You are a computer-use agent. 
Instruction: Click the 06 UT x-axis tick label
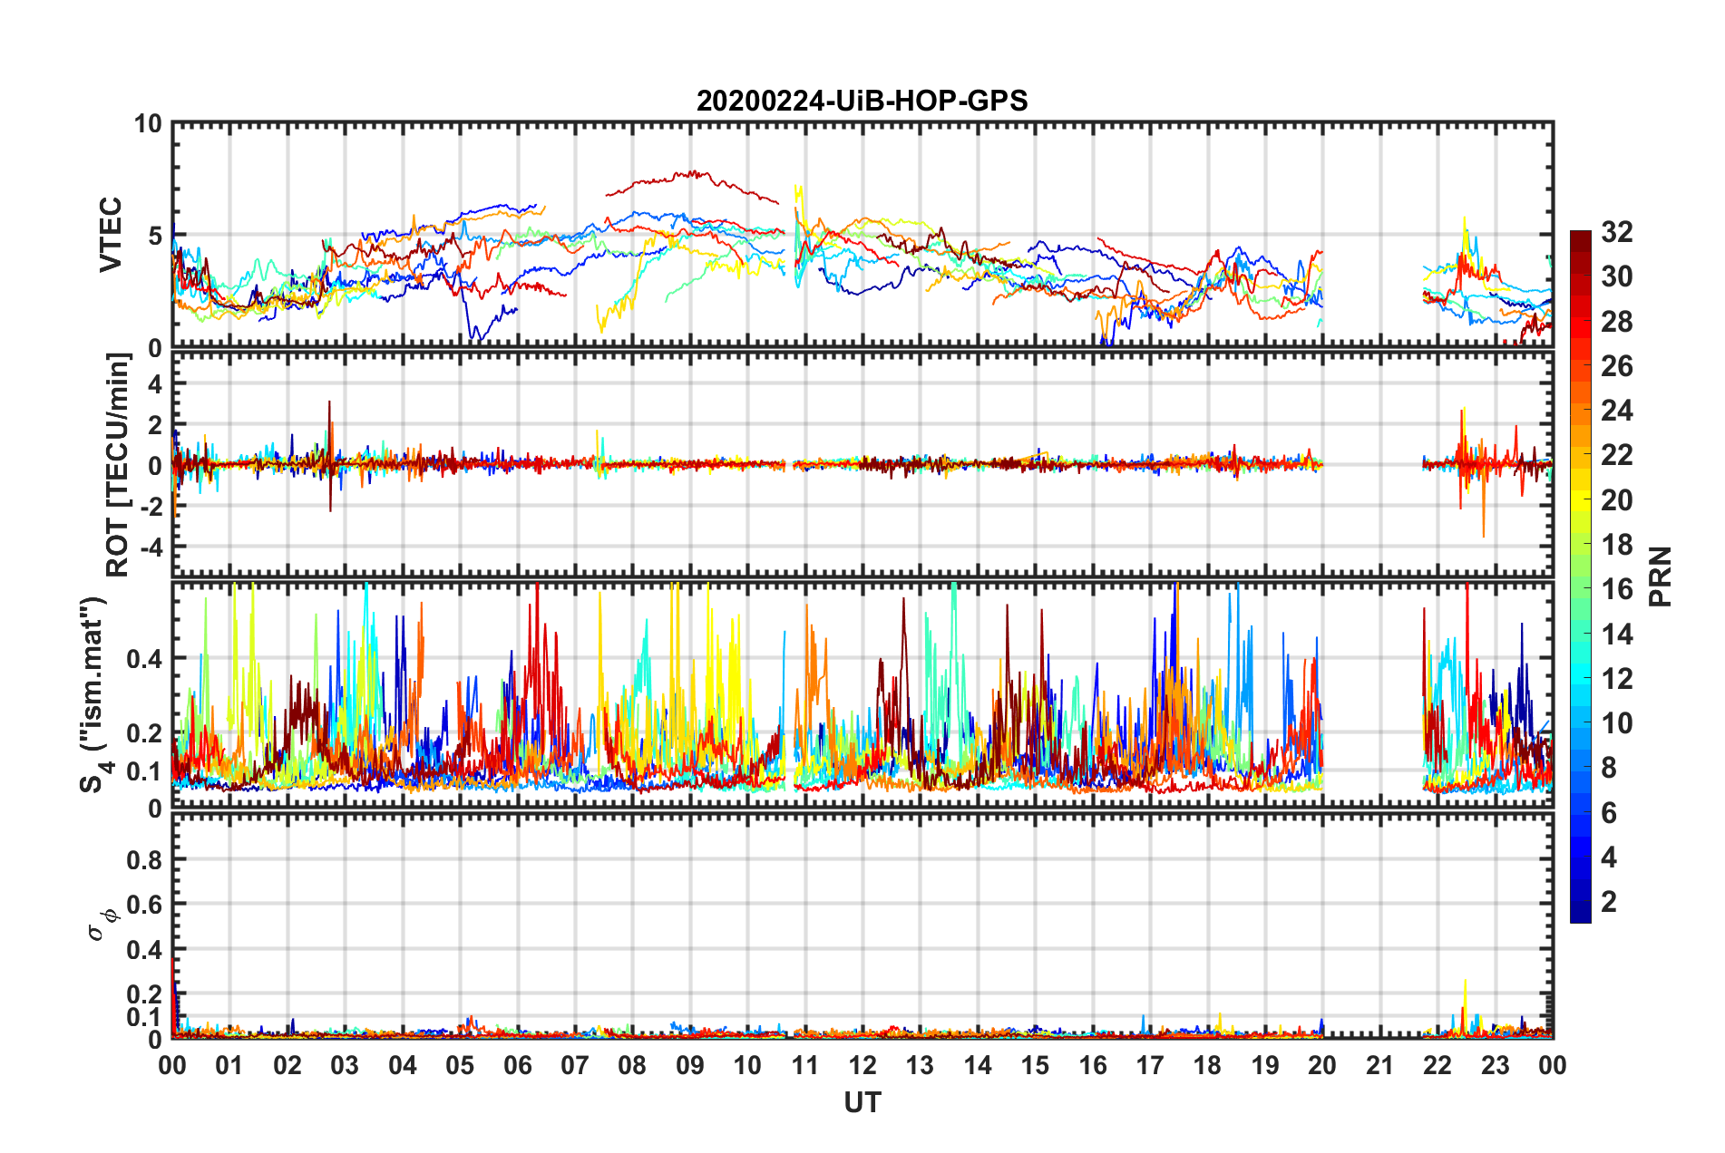pyautogui.click(x=517, y=1065)
